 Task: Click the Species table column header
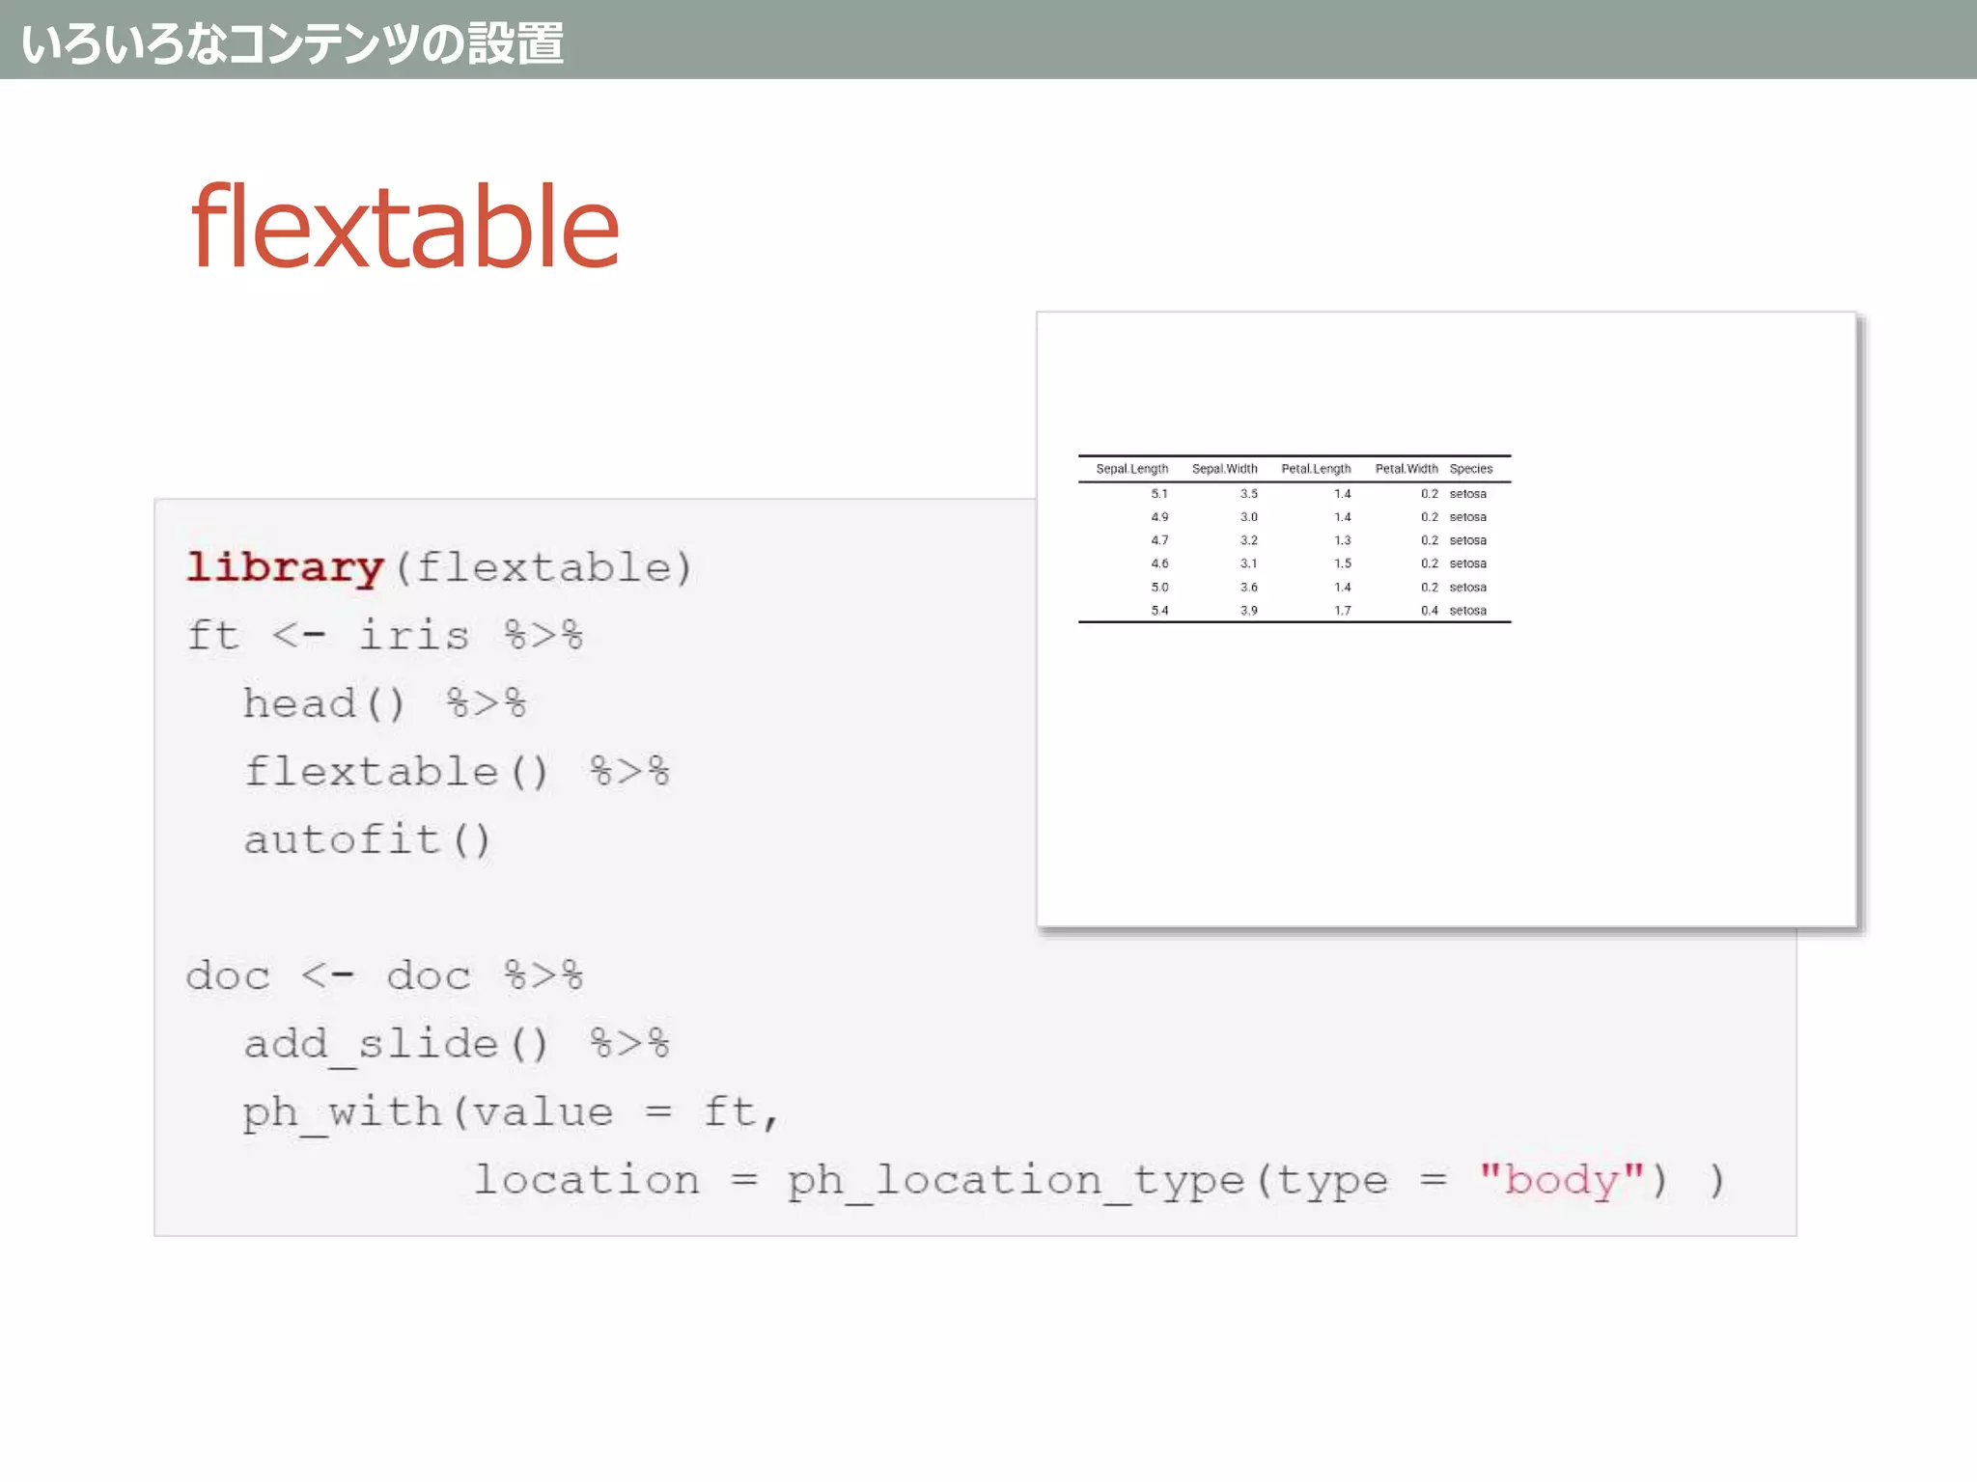[x=1470, y=469]
